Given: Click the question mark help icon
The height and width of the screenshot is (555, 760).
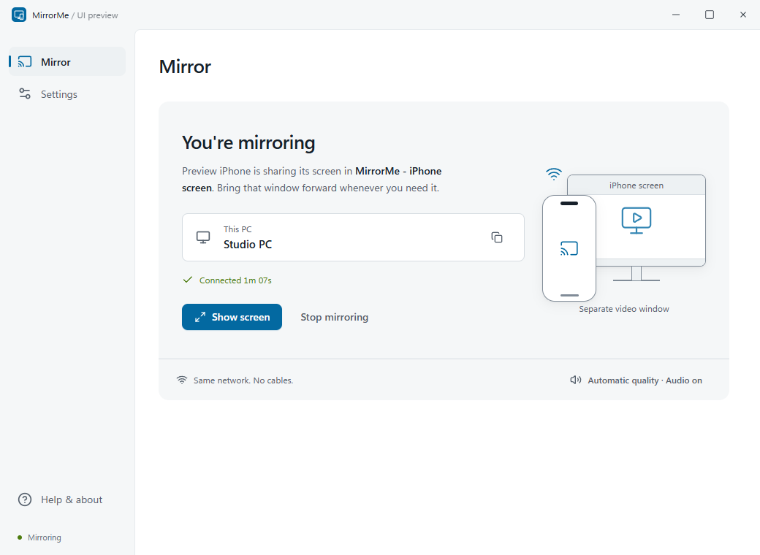Looking at the screenshot, I should pos(25,499).
